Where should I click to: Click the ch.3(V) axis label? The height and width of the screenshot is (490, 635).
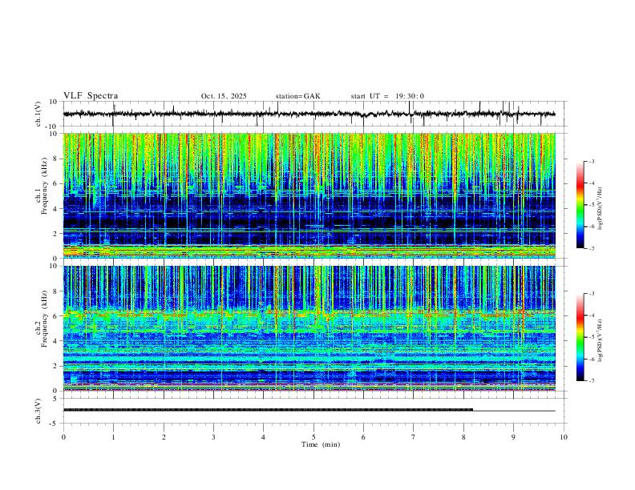[x=38, y=412]
